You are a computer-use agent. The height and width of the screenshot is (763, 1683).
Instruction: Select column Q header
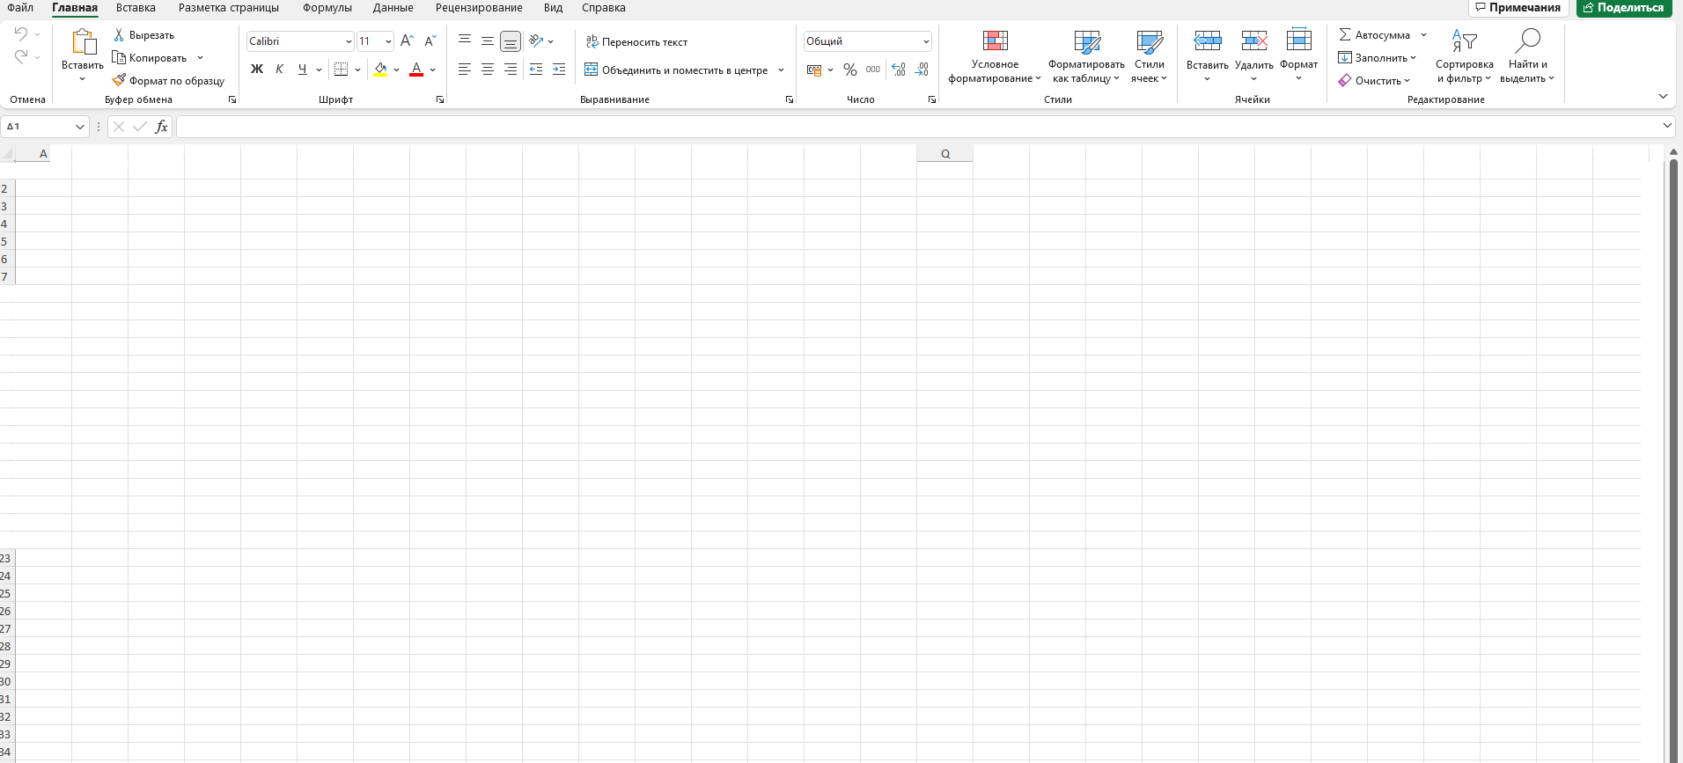[x=944, y=153]
